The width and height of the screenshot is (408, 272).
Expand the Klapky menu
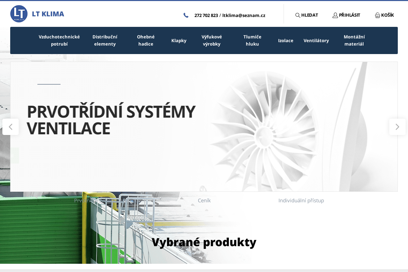(179, 40)
